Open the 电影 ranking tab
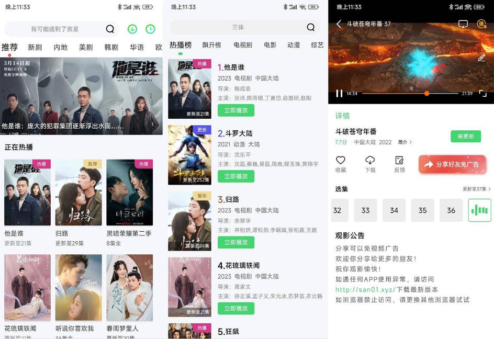The height and width of the screenshot is (339, 494). pos(270,45)
